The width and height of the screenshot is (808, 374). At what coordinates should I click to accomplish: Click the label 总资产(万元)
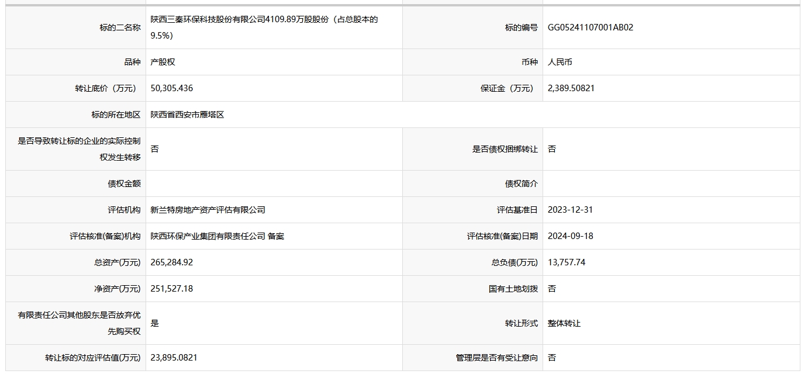[x=118, y=262]
